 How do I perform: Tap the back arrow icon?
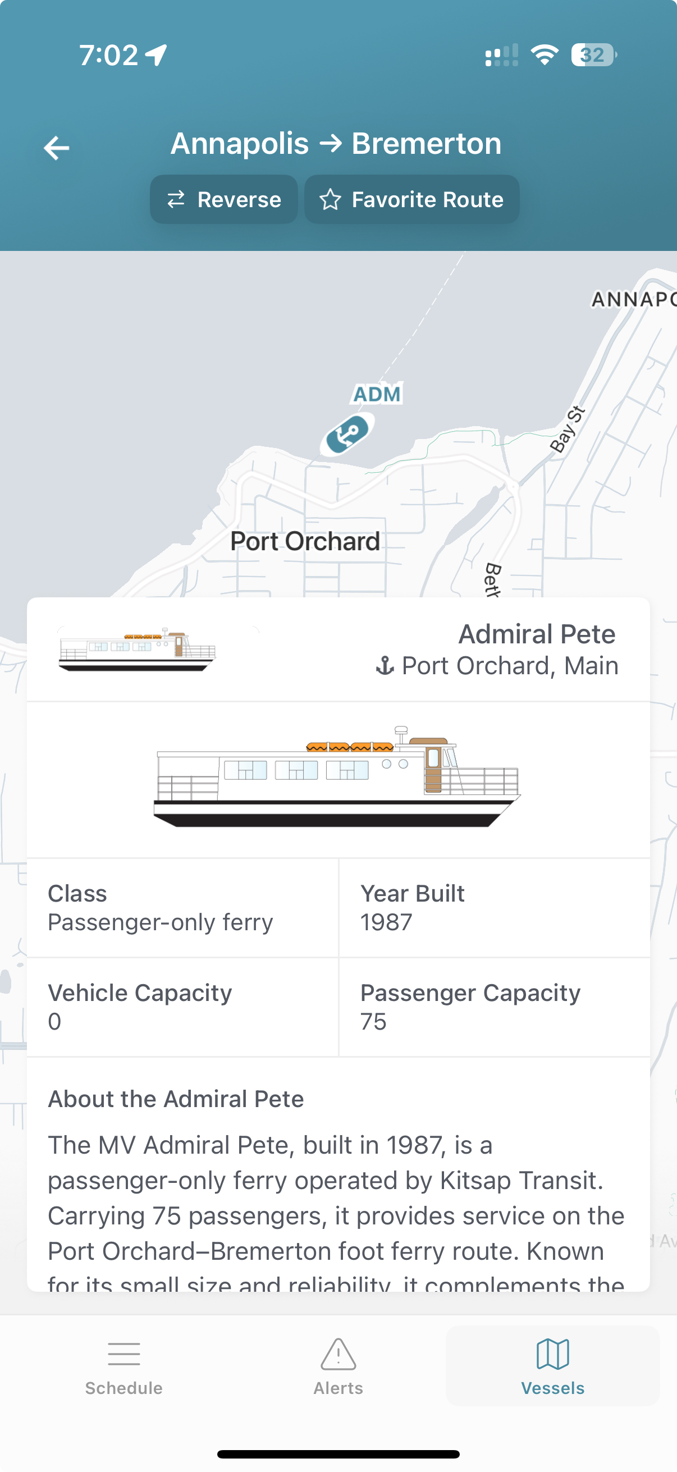57,148
